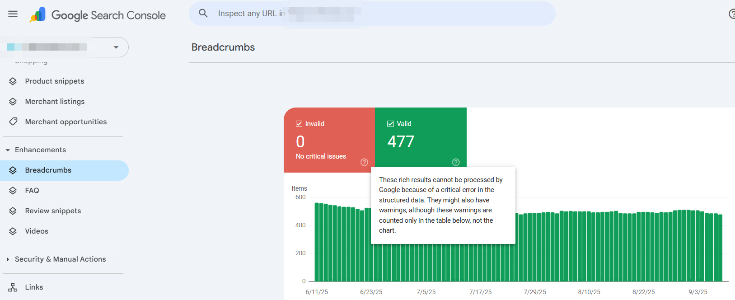This screenshot has width=735, height=300.
Task: Open the property selector dropdown
Action: tap(116, 47)
